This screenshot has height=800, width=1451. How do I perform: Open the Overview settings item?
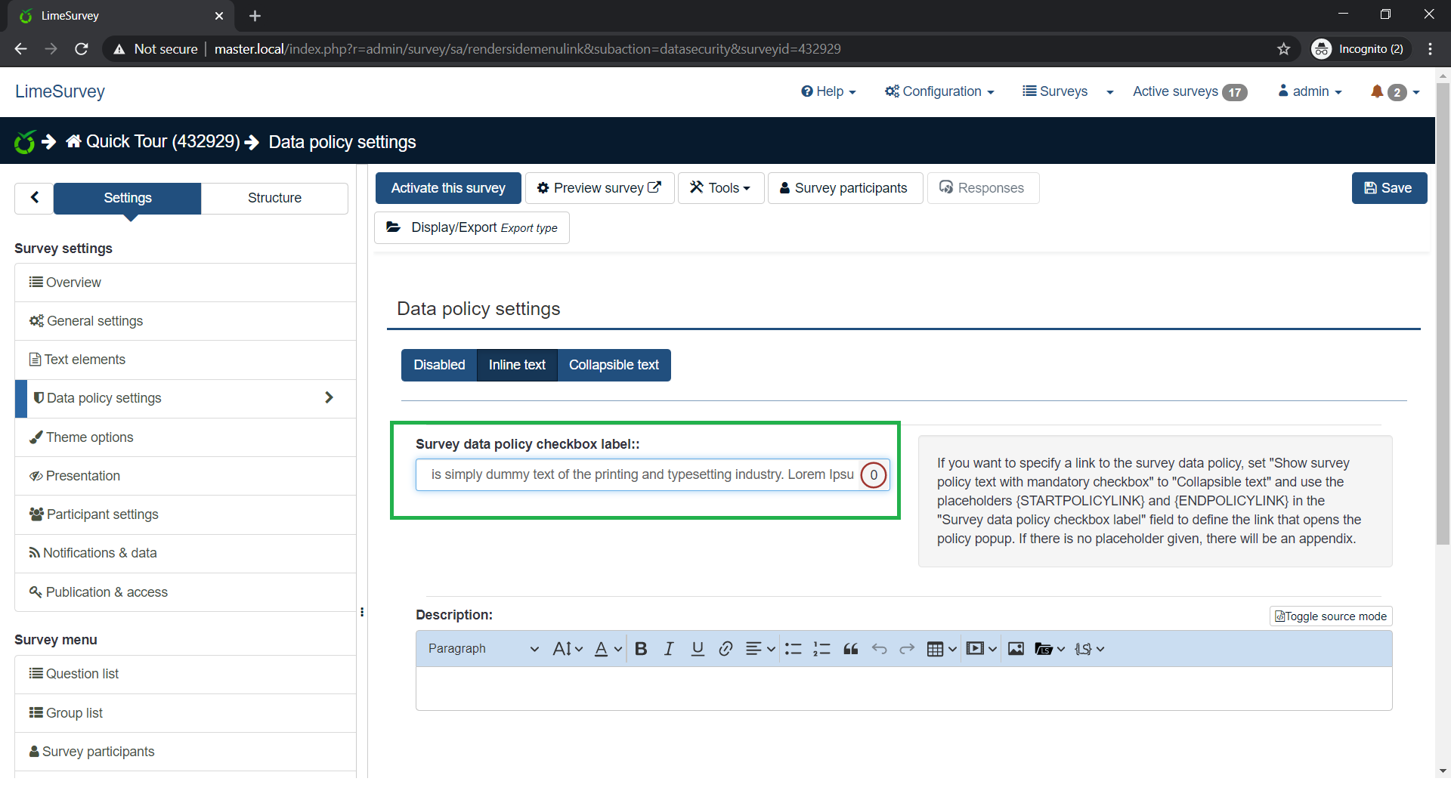(185, 283)
